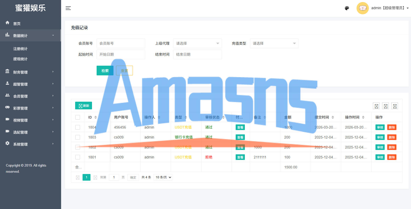
Task: Click 审核 for row 1802
Action: pyautogui.click(x=380, y=147)
